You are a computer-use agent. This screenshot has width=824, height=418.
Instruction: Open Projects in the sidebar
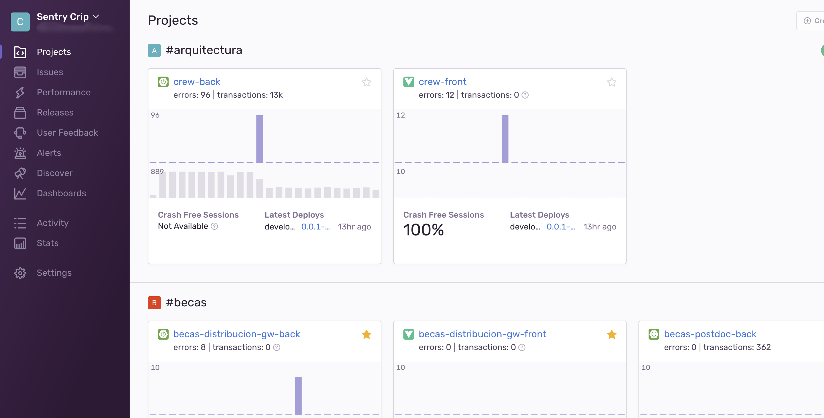(54, 52)
